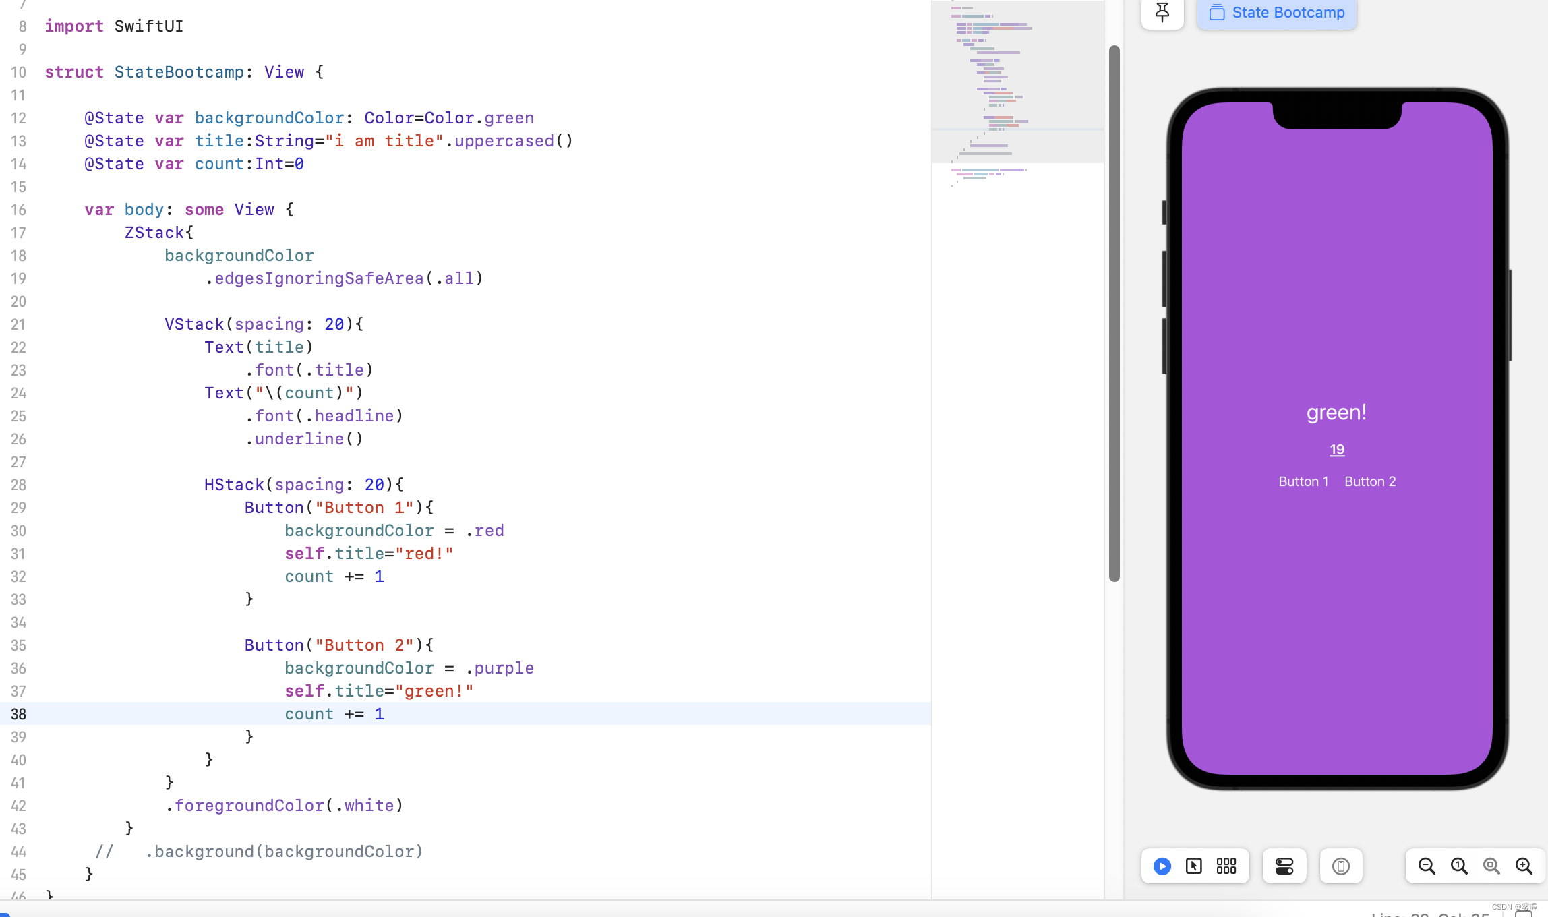Zoom in on the preview canvas
Image resolution: width=1548 pixels, height=917 pixels.
coord(1524,866)
